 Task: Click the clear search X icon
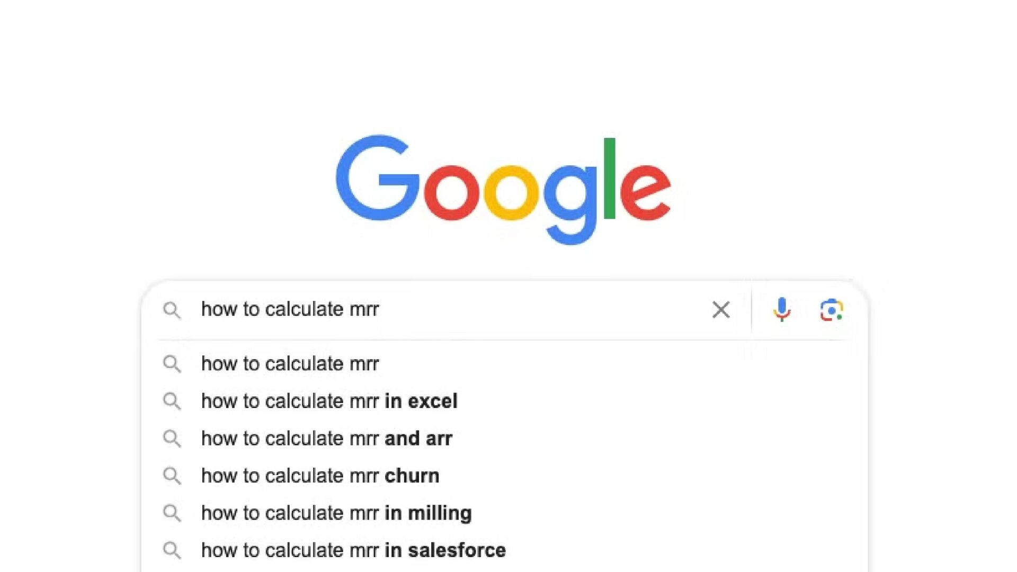coord(721,310)
